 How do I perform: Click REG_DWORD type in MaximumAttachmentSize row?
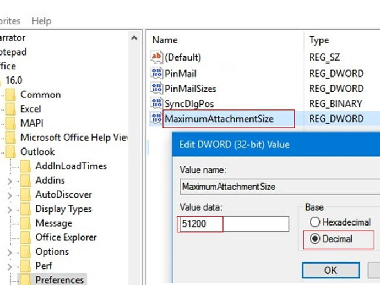[x=336, y=119]
